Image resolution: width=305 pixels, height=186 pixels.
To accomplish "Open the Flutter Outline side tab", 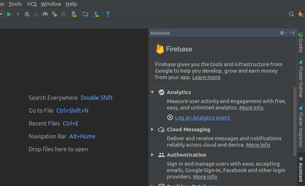I will pyautogui.click(x=301, y=79).
